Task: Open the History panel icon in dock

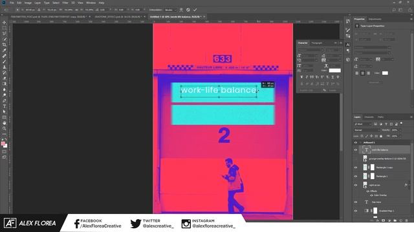Action: (348, 21)
